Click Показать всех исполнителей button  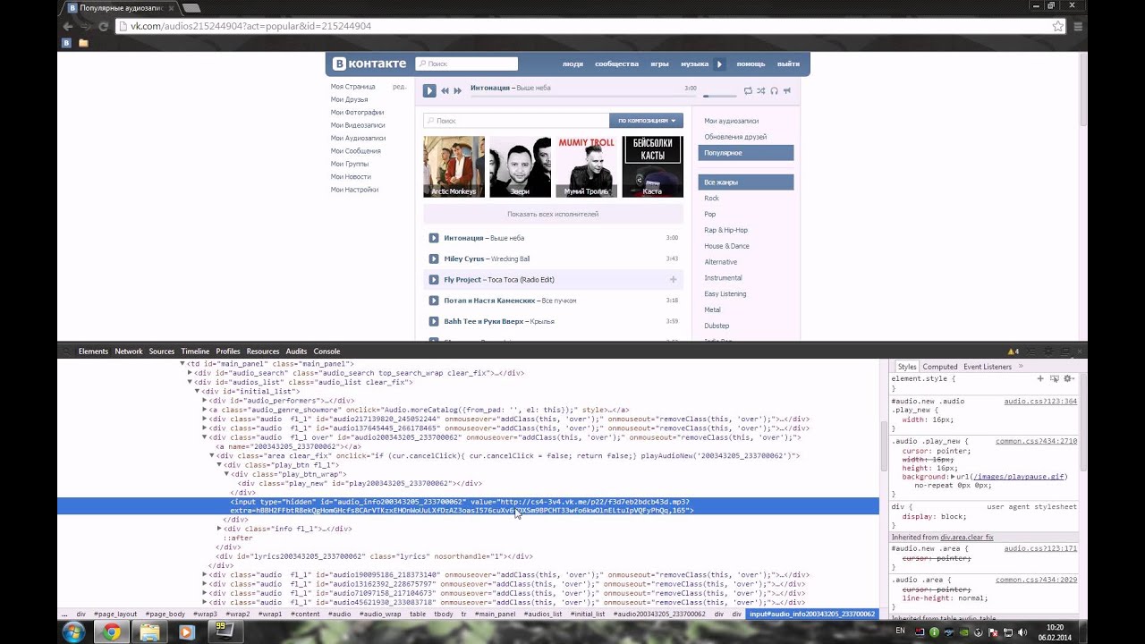tap(553, 214)
